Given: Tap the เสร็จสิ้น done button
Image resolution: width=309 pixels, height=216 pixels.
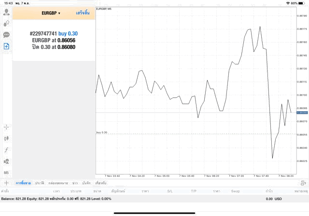Looking at the screenshot, I should [x=83, y=13].
